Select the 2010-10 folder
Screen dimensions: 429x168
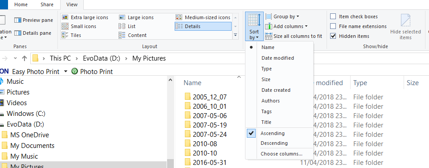tap(201, 153)
